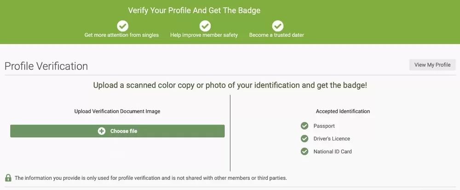The width and height of the screenshot is (460, 190).
Task: Click the check icon beside Passport
Action: tap(305, 126)
